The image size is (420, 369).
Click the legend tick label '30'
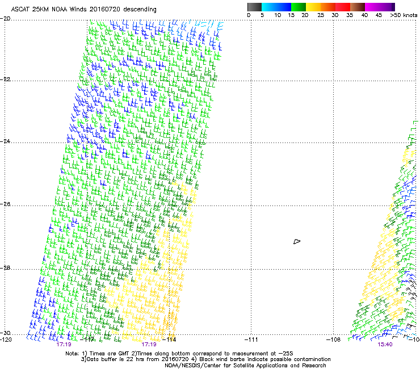(335, 15)
